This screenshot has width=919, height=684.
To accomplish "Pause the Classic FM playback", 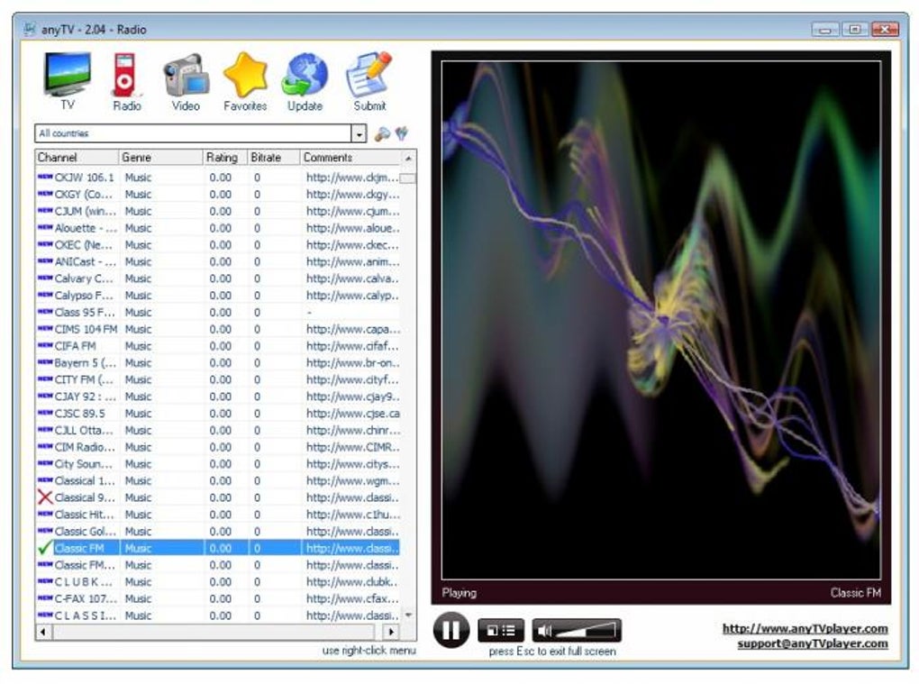I will point(451,630).
